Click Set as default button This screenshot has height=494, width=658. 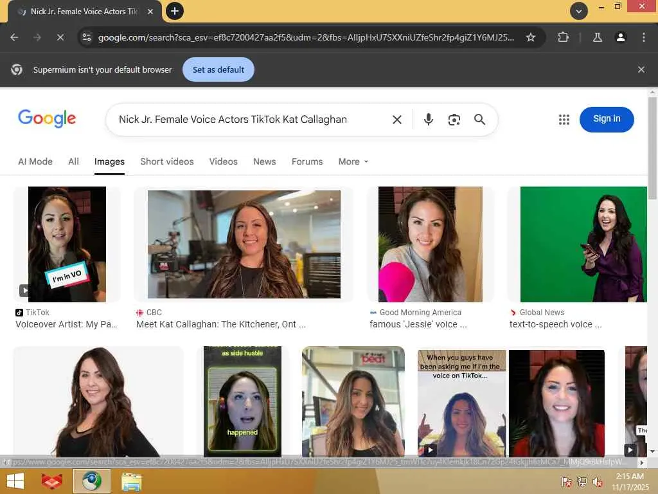click(x=218, y=69)
